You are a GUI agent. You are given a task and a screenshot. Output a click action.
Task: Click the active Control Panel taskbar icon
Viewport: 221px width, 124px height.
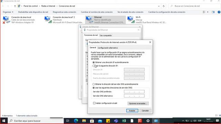point(156,121)
